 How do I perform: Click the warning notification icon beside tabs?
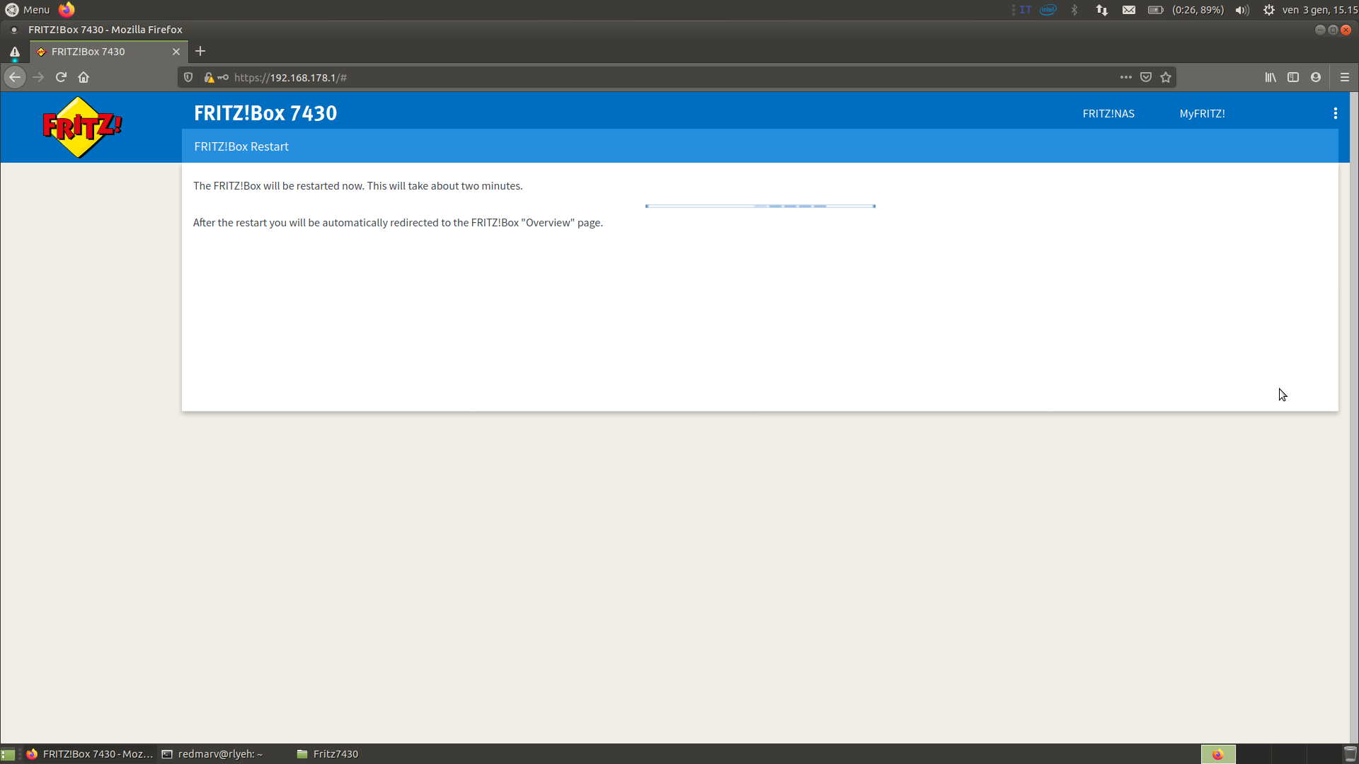14,52
